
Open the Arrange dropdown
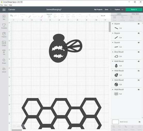(x=68, y=17)
